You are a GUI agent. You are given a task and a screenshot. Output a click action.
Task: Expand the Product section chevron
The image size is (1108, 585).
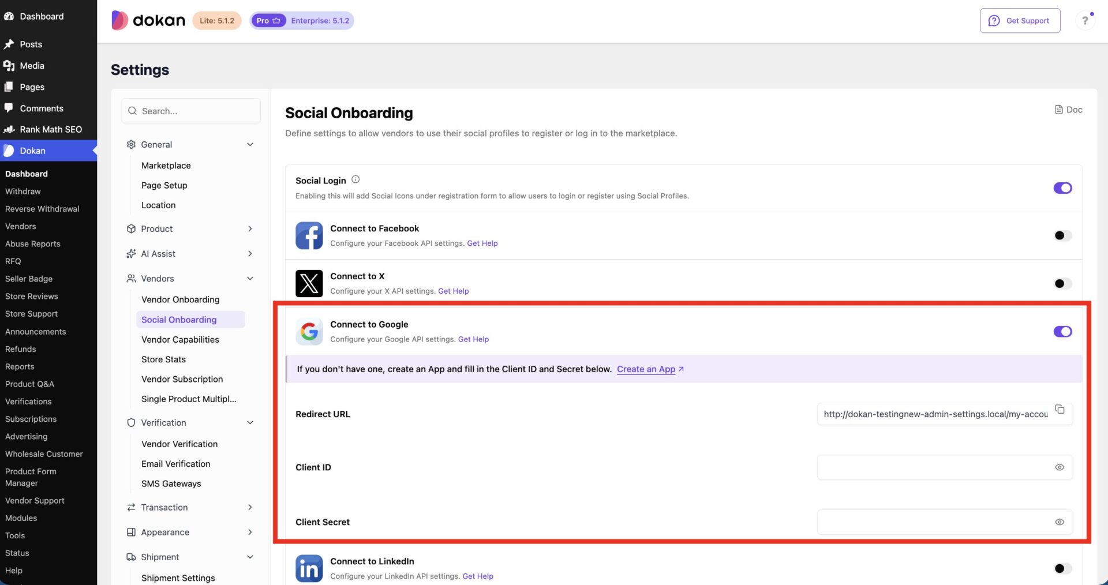(250, 228)
